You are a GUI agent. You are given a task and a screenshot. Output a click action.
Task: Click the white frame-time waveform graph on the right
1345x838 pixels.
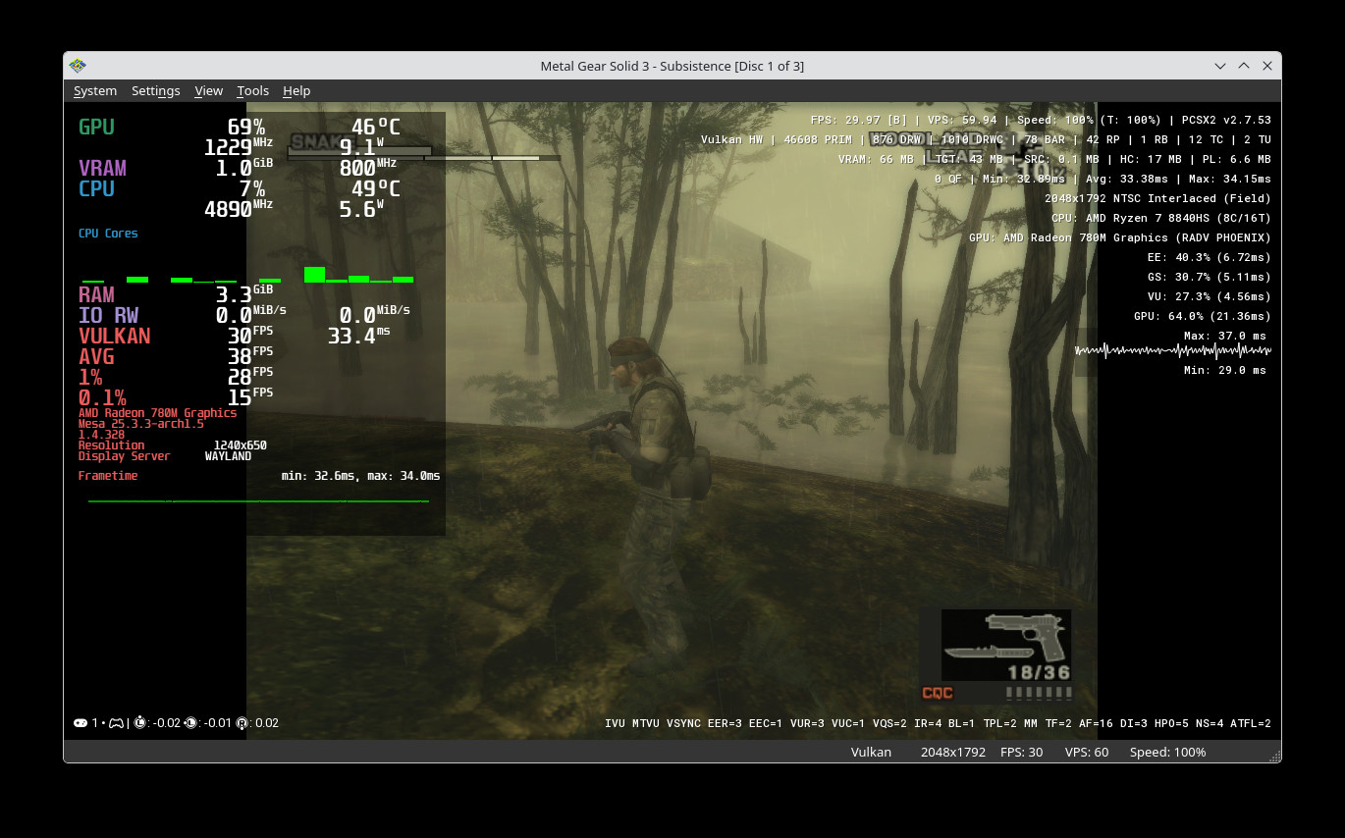coord(1173,350)
